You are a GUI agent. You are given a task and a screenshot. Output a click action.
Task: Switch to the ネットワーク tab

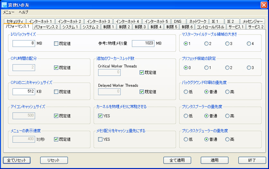pos(198,21)
